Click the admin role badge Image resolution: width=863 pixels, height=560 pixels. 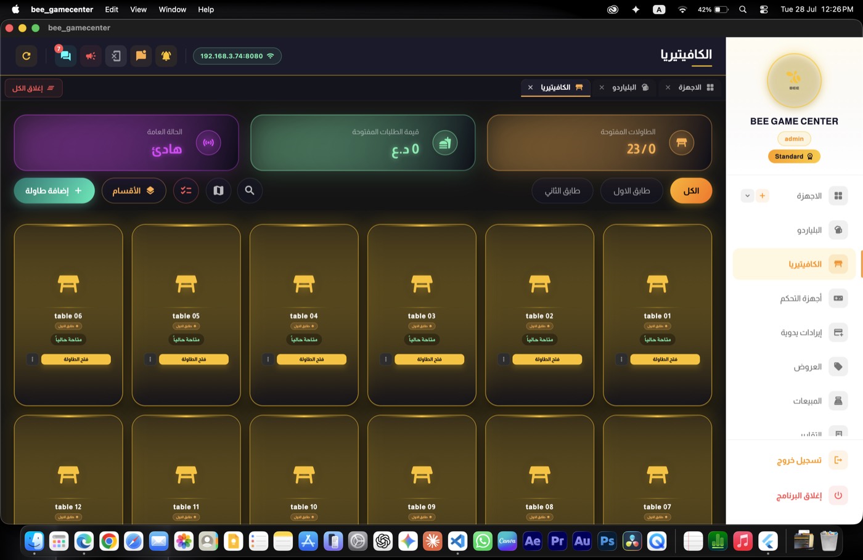click(794, 139)
